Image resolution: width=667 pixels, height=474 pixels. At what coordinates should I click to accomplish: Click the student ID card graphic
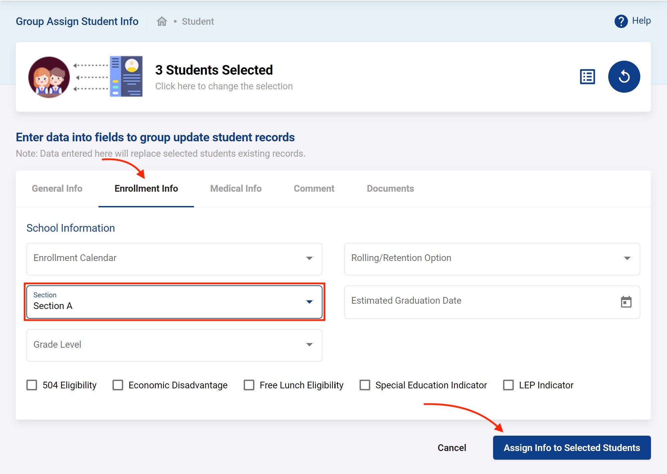126,76
